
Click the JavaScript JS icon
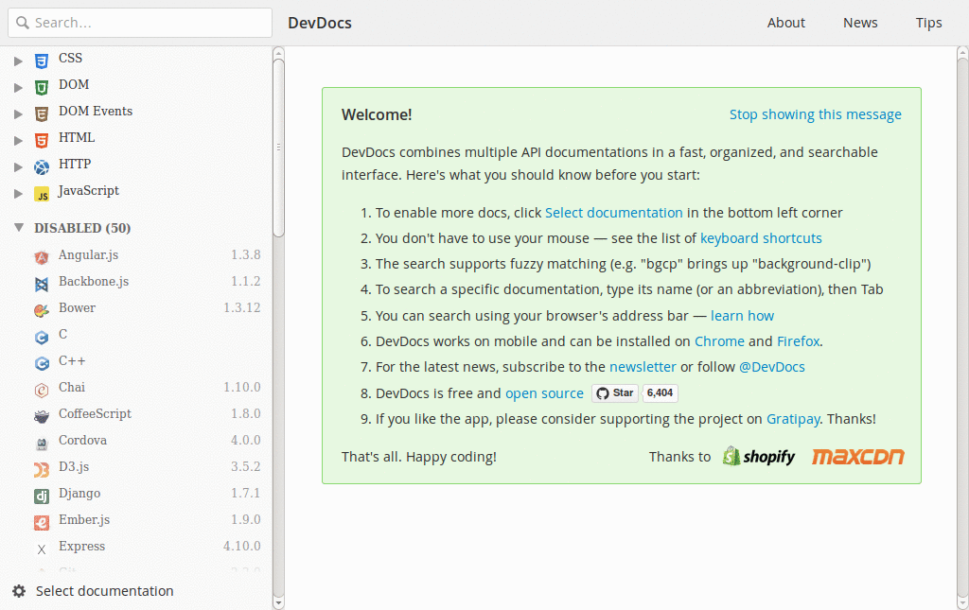click(x=42, y=194)
